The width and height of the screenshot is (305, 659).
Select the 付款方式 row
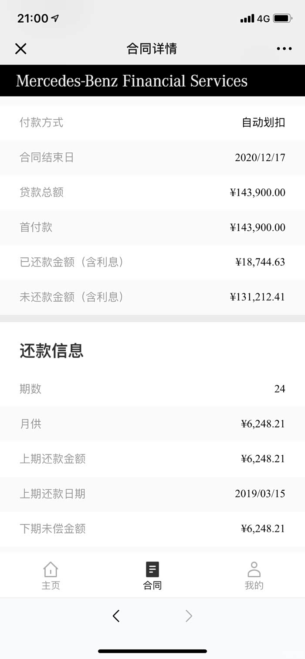click(x=152, y=123)
